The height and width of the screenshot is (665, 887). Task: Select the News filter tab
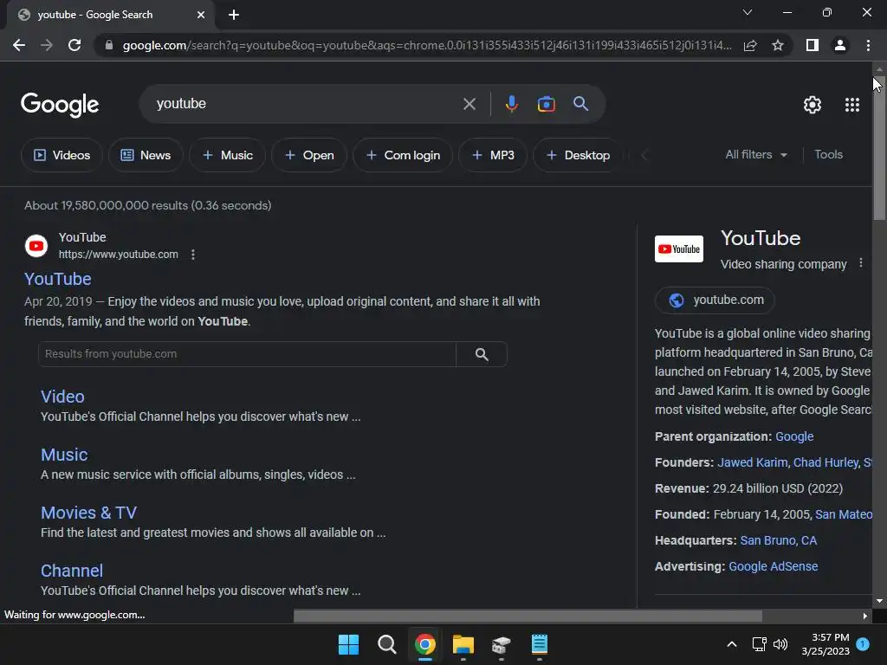(146, 155)
